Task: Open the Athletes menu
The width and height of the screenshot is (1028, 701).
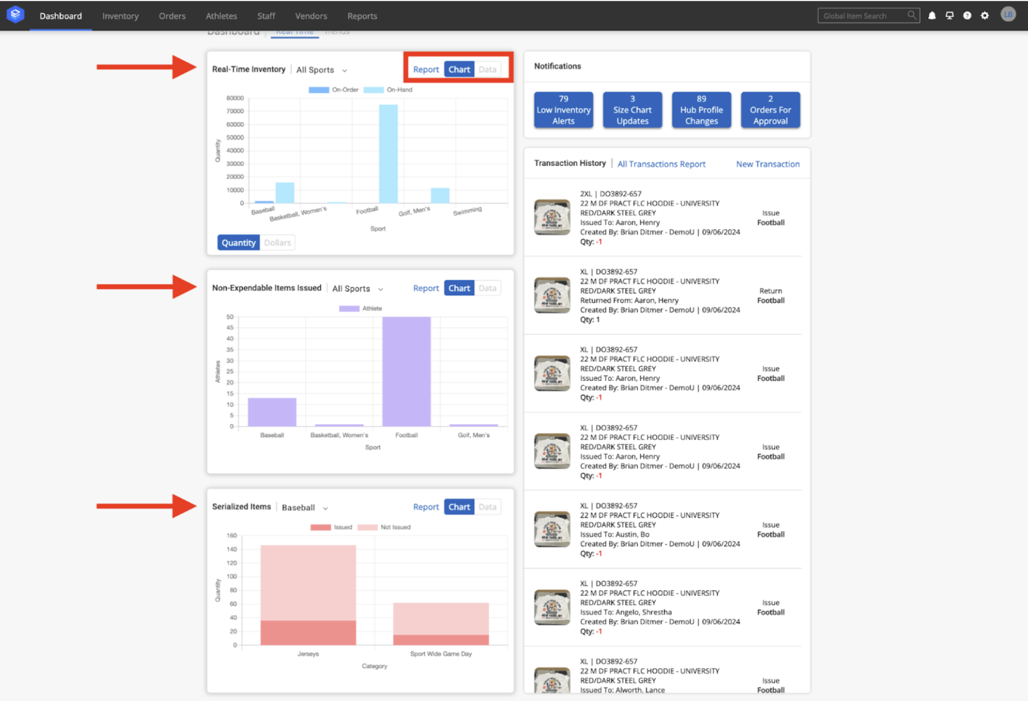Action: (222, 16)
